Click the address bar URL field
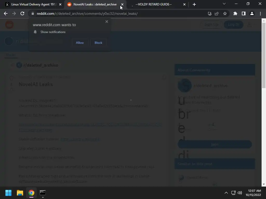The height and width of the screenshot is (199, 266). coord(119,13)
